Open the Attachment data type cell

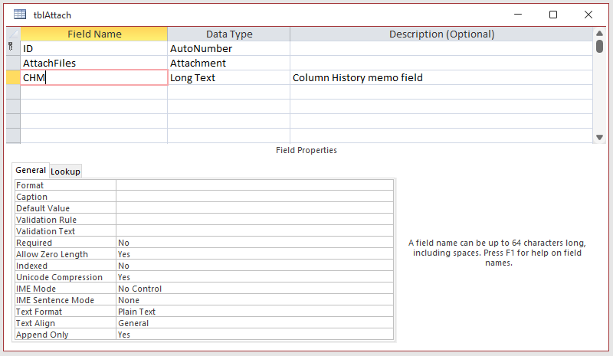point(228,63)
